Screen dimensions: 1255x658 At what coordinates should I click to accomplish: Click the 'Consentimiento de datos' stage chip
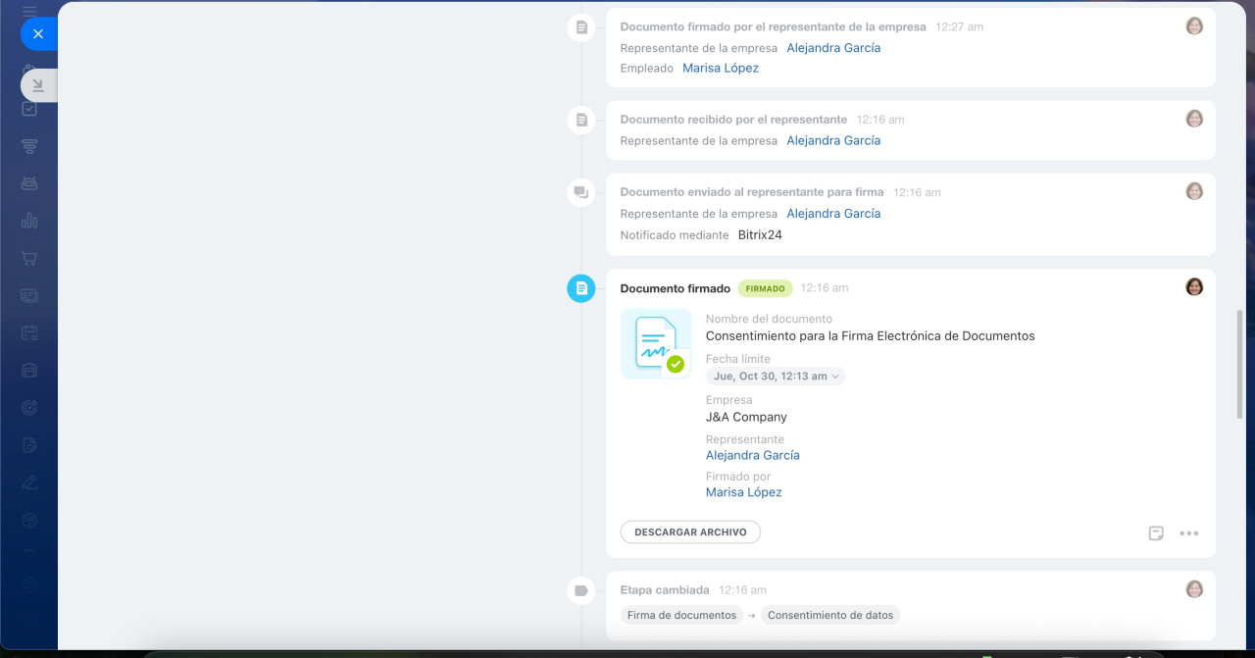point(830,615)
